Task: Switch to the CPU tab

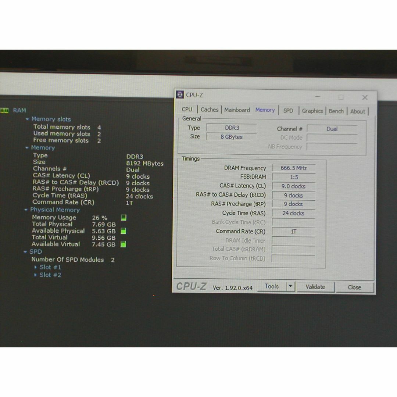Action: tap(187, 110)
